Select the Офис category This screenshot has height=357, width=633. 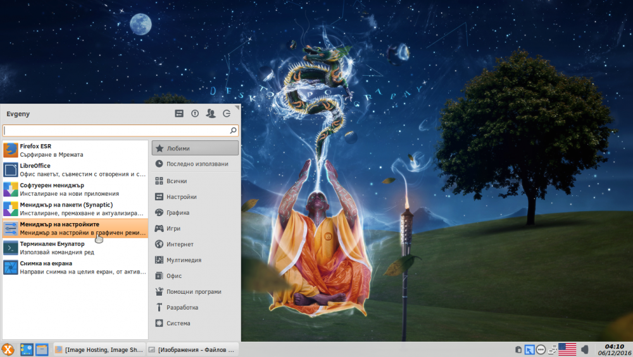(195, 276)
